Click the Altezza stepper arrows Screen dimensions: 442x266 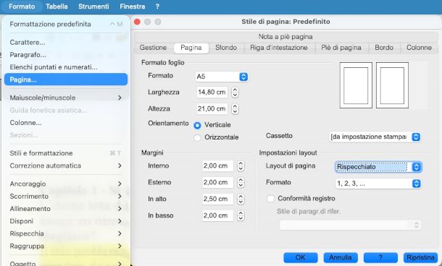235,109
